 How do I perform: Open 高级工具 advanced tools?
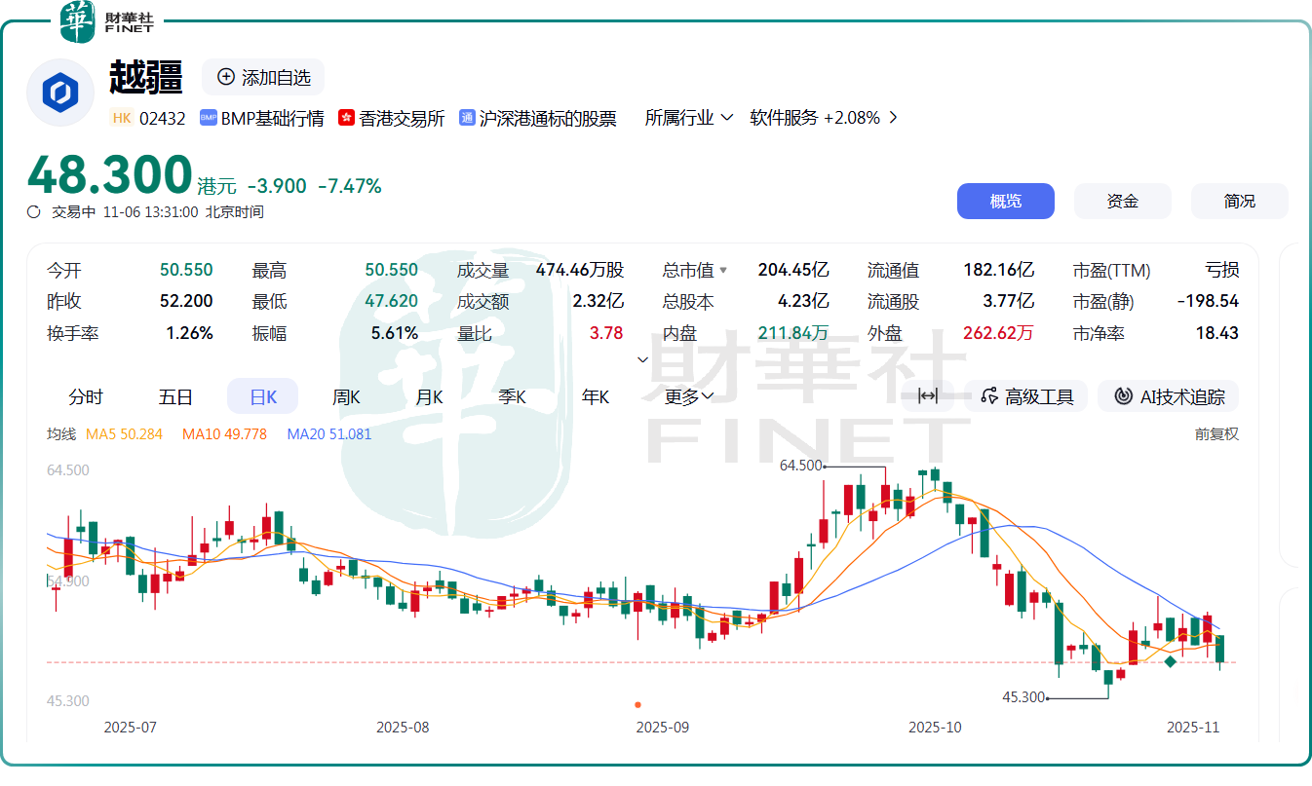pos(1026,396)
